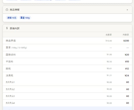This screenshot has height=110, width=134.
Task: Select the 重量 100g chip
Action: pos(25,18)
